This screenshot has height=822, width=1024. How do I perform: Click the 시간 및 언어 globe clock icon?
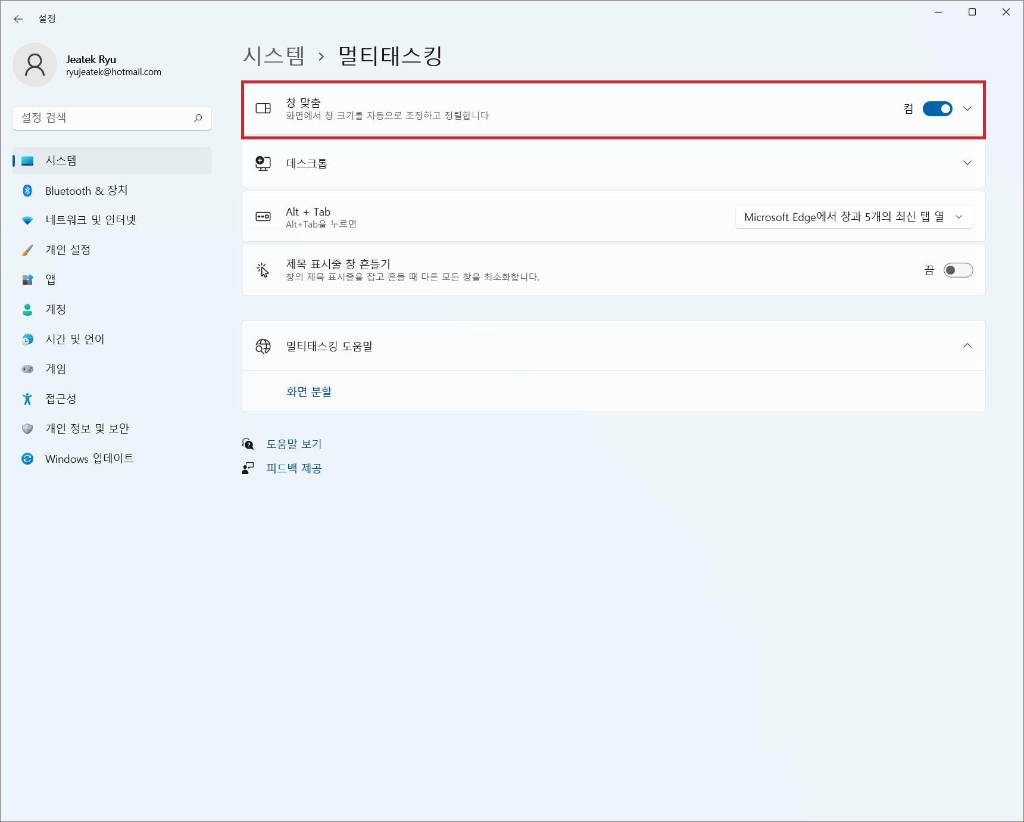point(27,340)
